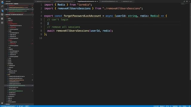
Task: Collapse the modules folder
Action: (x=10, y=22)
